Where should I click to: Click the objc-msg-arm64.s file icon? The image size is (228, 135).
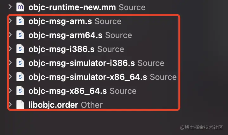click(20, 35)
